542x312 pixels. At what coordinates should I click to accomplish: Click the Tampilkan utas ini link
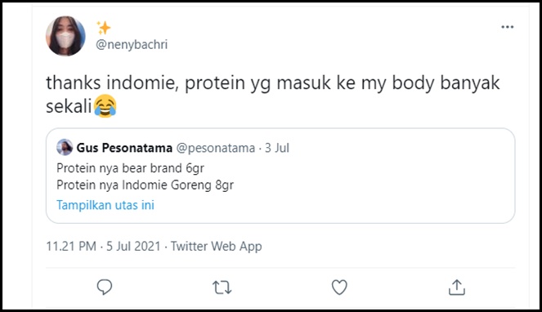click(x=105, y=205)
